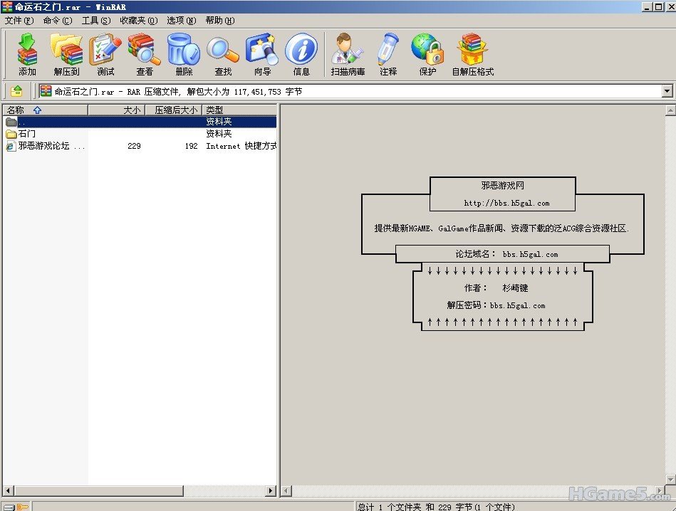Click the 资料夹 type of 石门 row
Viewport: 676px width, 511px height.
pyautogui.click(x=219, y=134)
